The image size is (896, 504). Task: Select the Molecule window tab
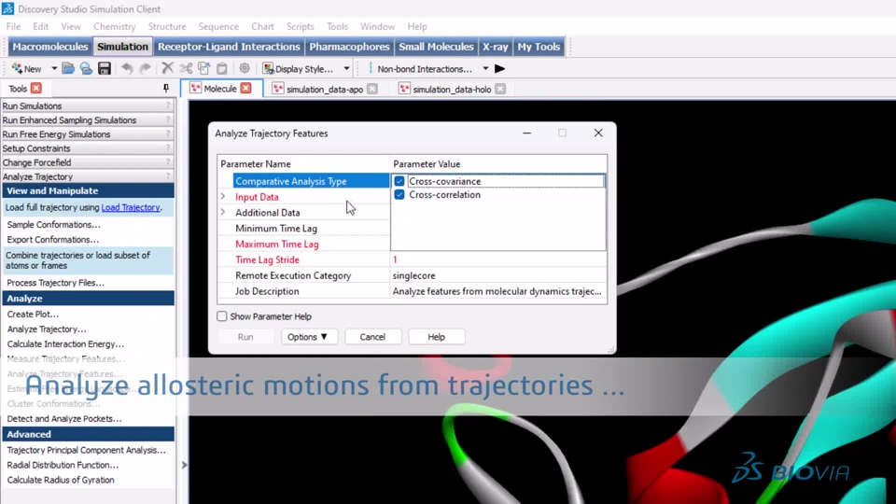click(220, 89)
